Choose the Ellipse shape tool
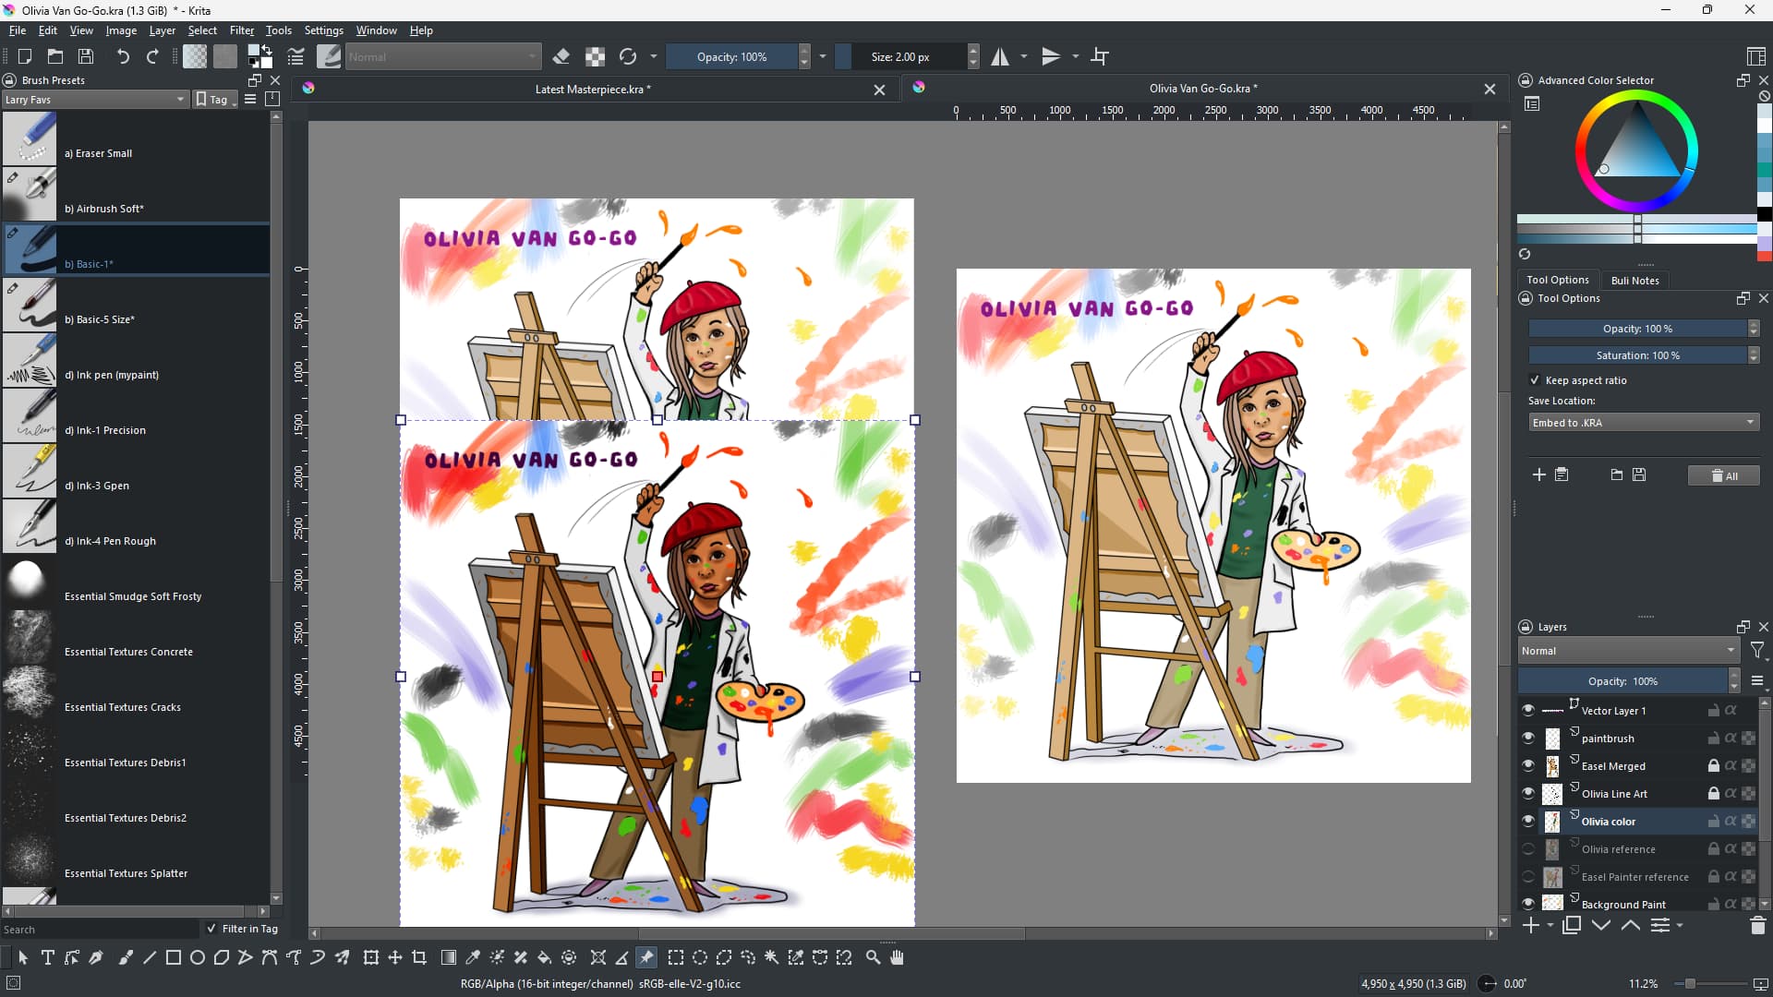Screen dimensions: 1773x997 point(197,957)
